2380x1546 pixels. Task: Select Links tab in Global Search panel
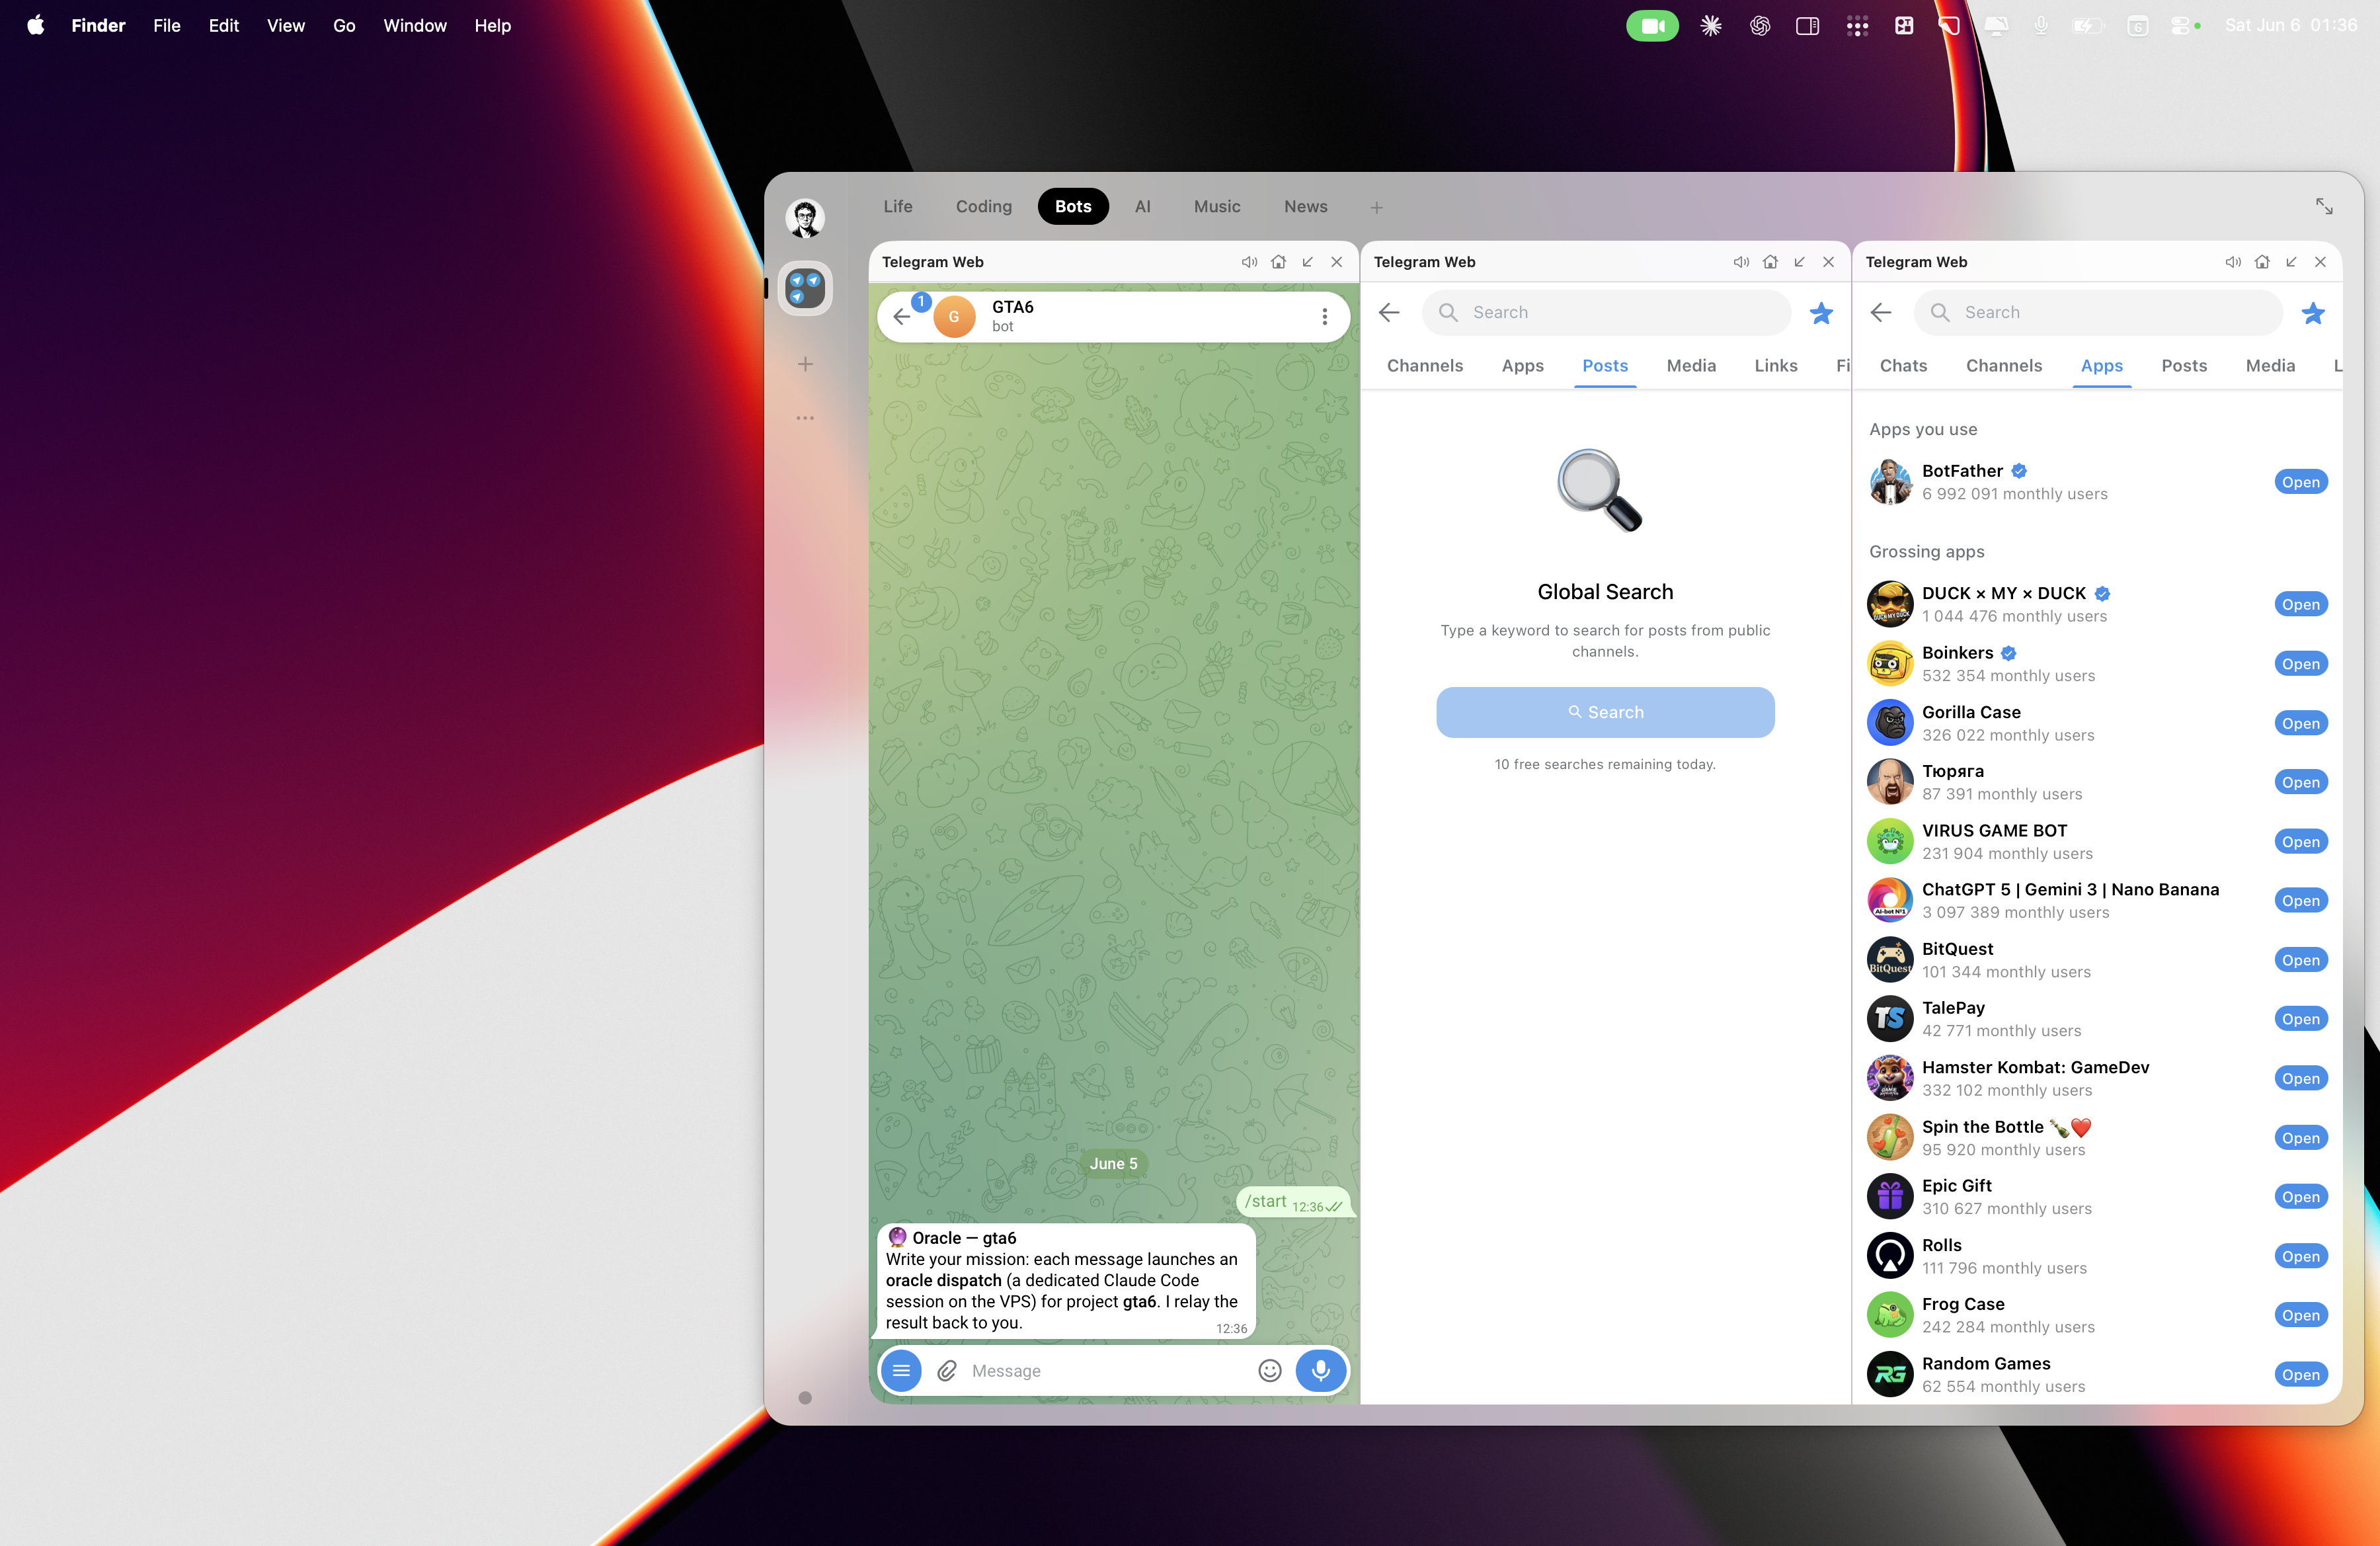[x=1775, y=366]
